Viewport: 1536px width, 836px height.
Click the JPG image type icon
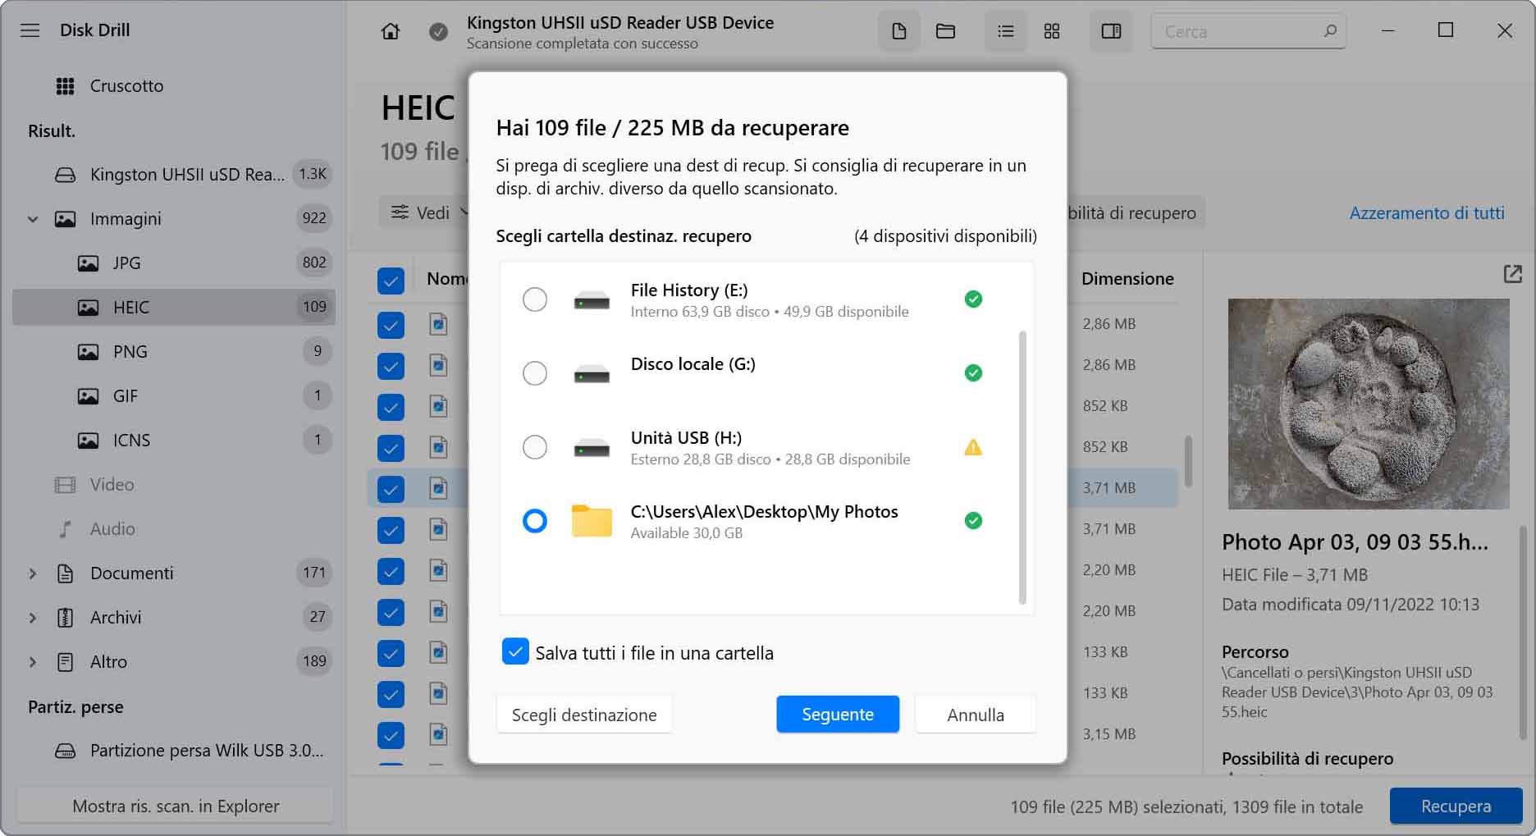coord(88,263)
